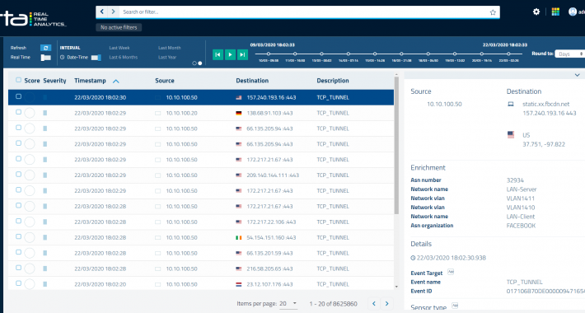Select the Last 6 Months interval
585x313 pixels.
click(123, 57)
